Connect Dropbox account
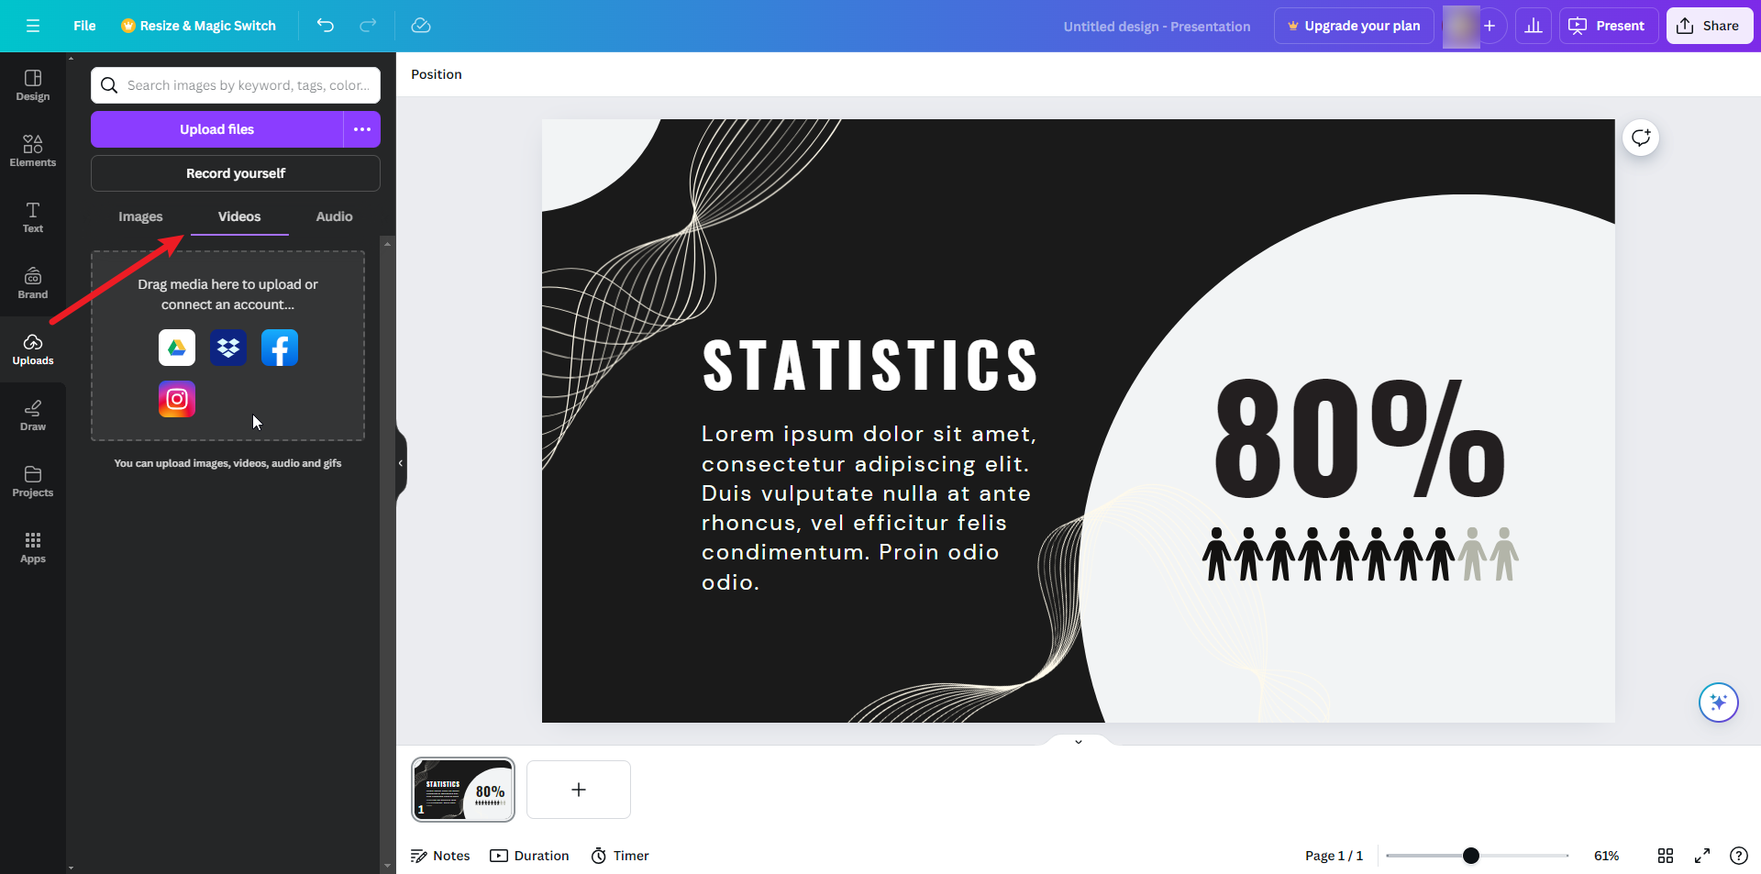Viewport: 1761px width, 874px height. [228, 348]
